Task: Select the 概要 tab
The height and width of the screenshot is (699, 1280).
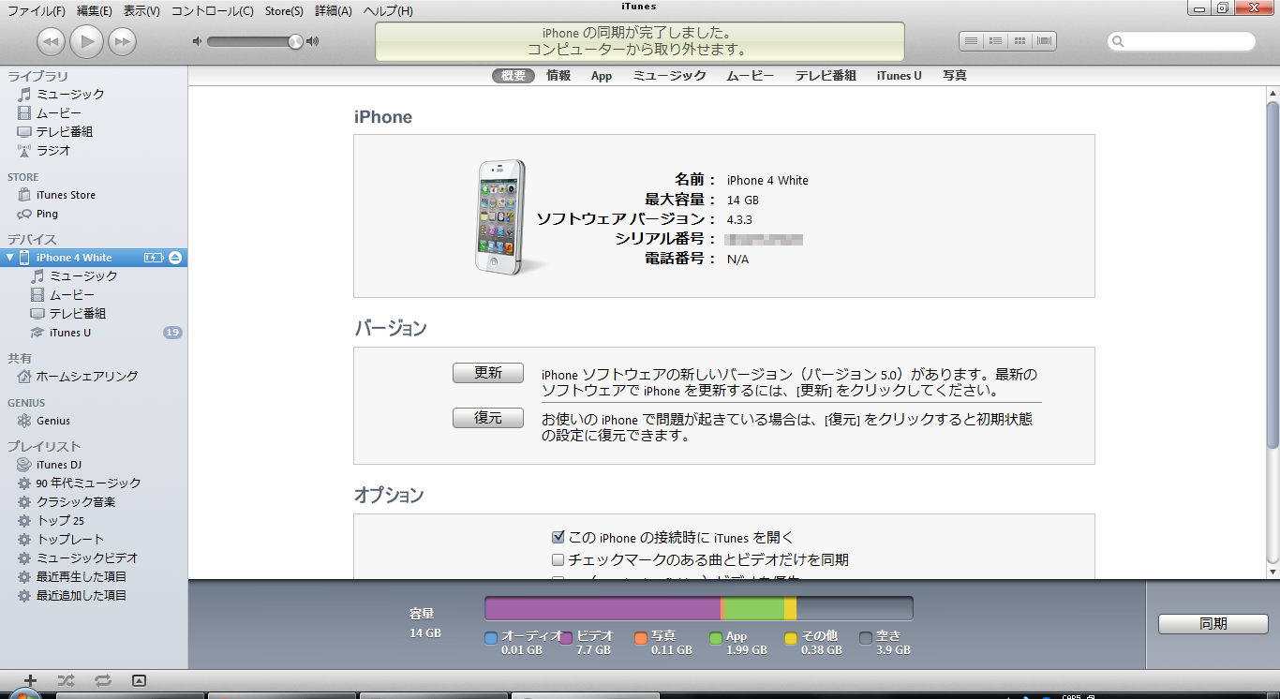Action: (513, 76)
